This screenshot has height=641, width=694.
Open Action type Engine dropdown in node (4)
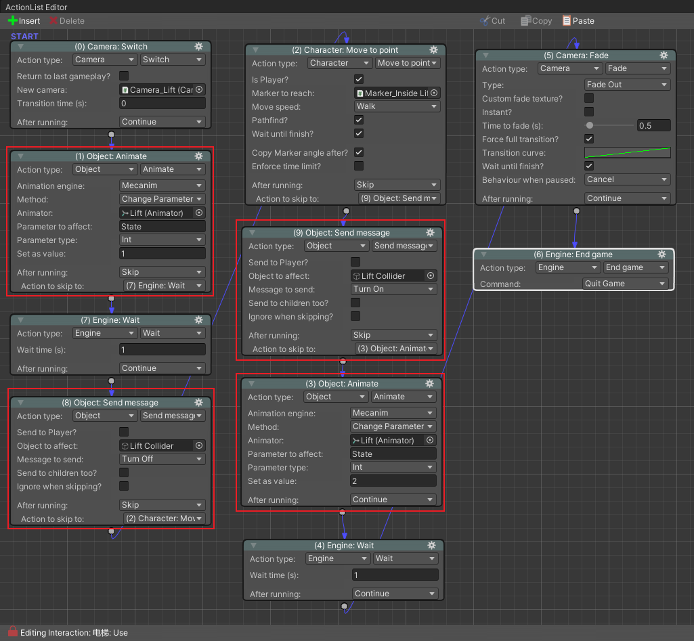(x=338, y=558)
